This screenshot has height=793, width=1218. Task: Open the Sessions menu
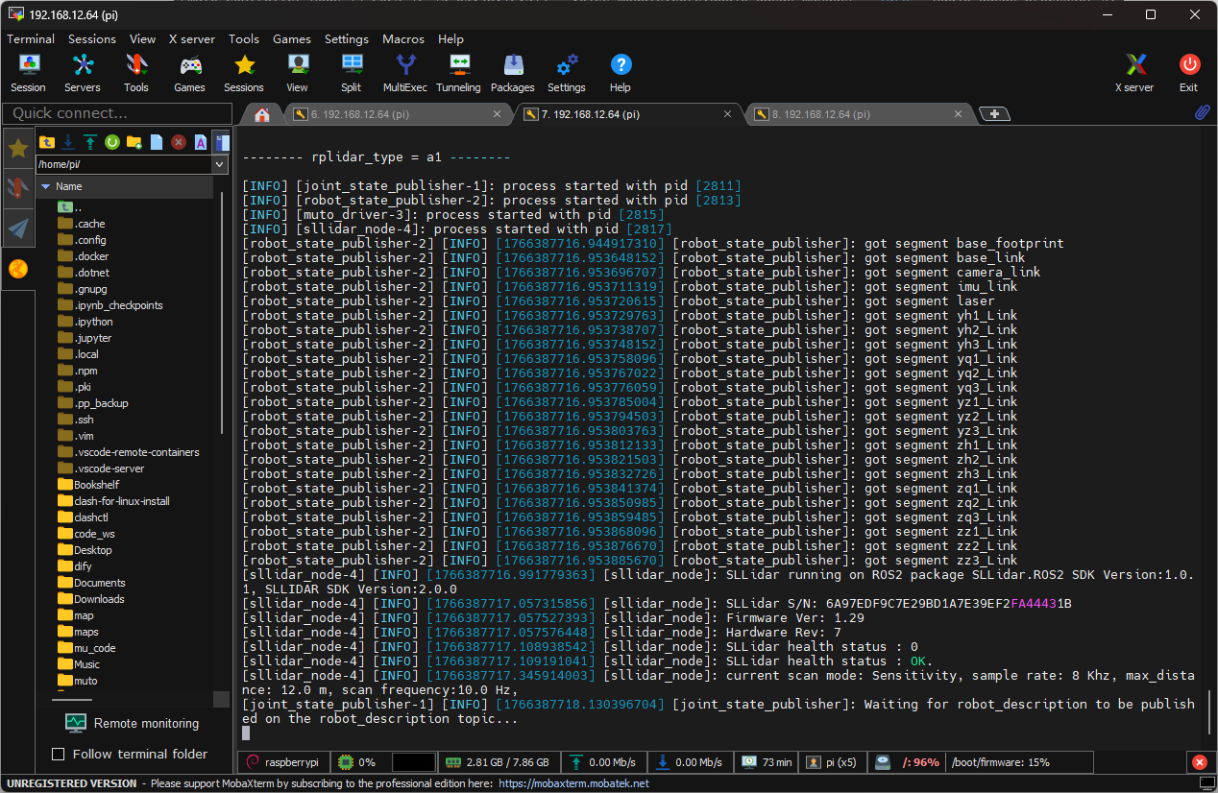pos(92,39)
